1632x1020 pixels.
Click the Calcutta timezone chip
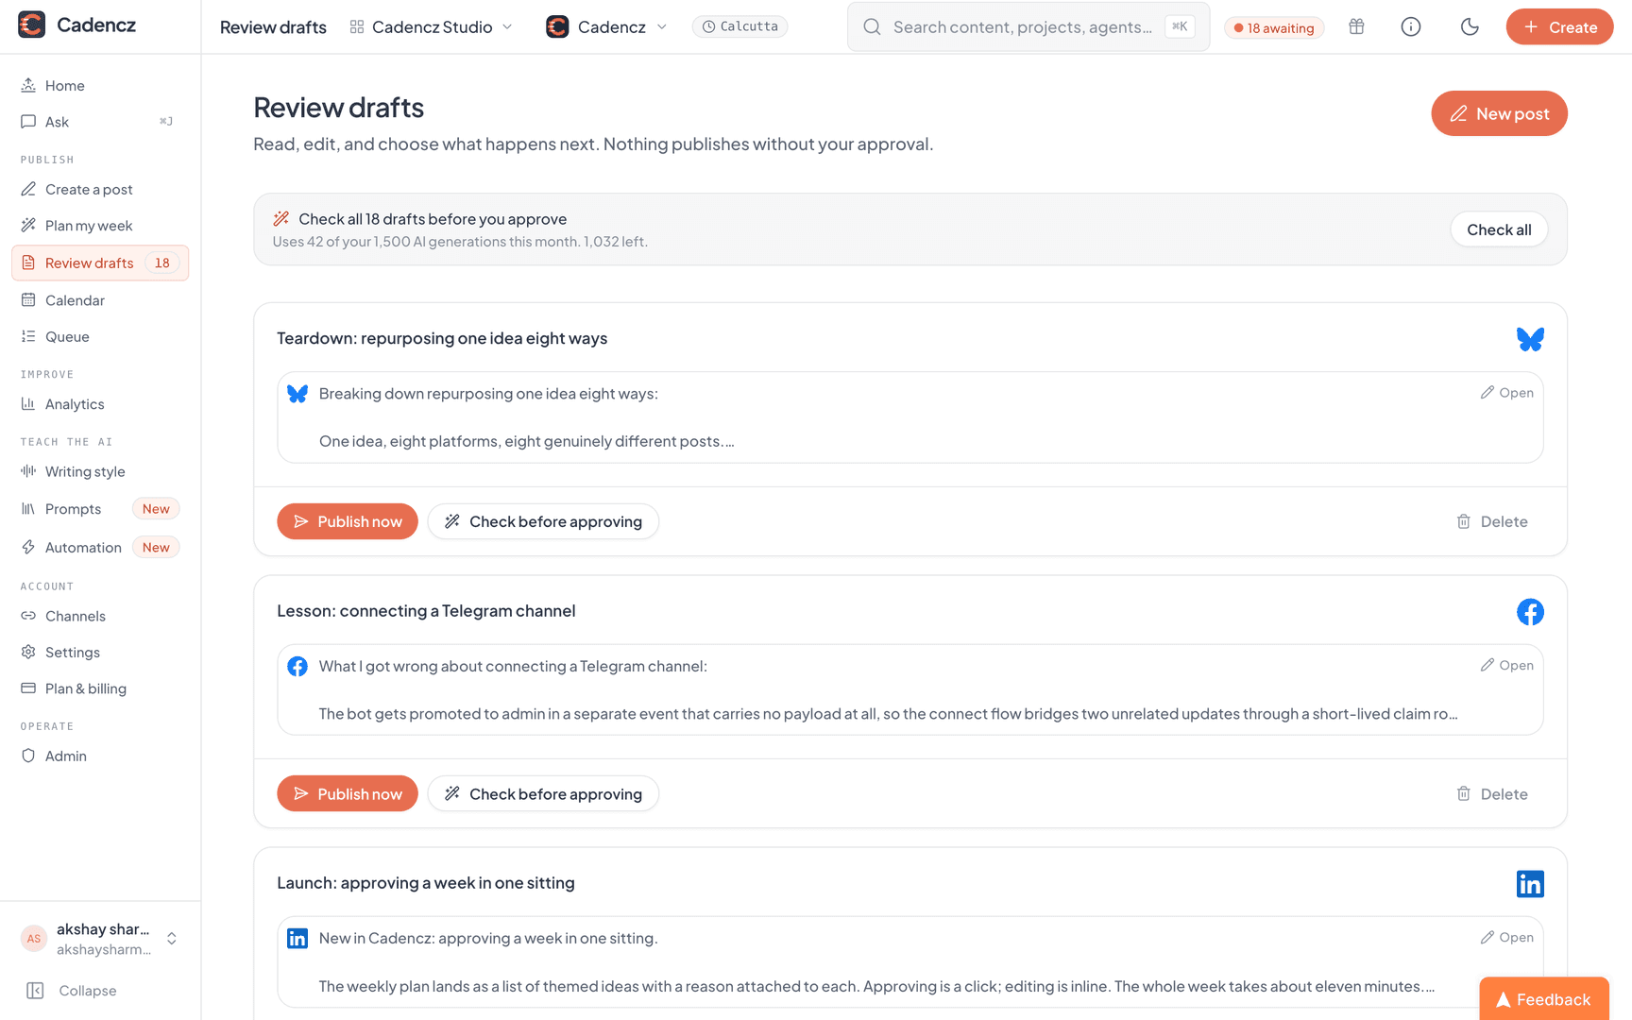[x=740, y=26]
